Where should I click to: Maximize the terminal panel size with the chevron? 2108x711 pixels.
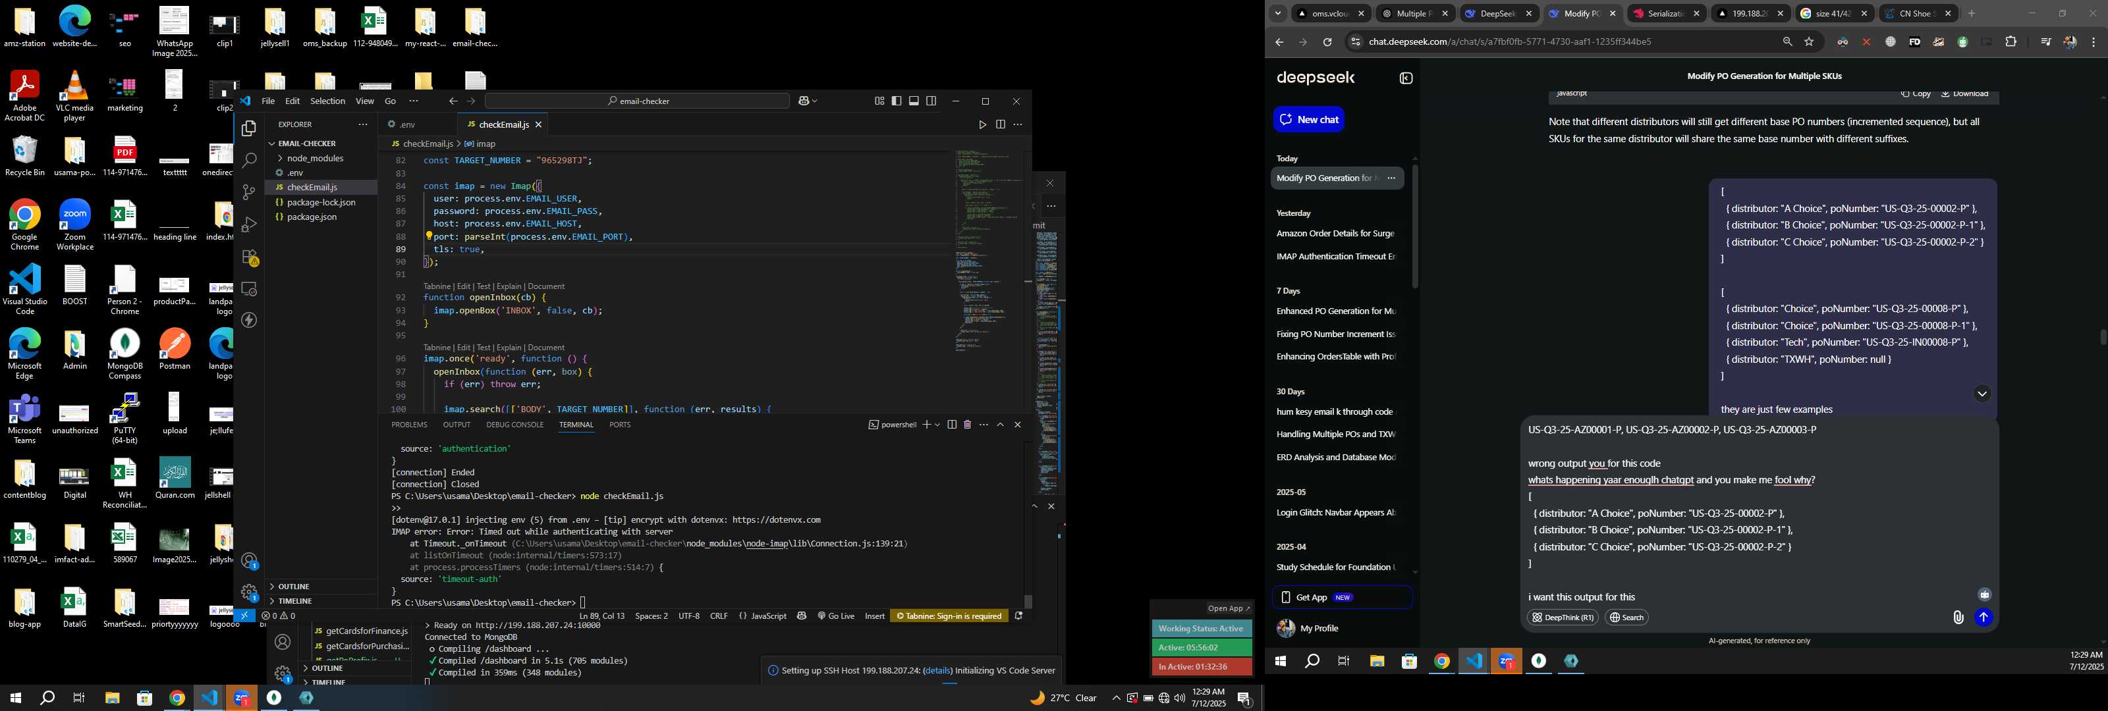click(x=1000, y=425)
